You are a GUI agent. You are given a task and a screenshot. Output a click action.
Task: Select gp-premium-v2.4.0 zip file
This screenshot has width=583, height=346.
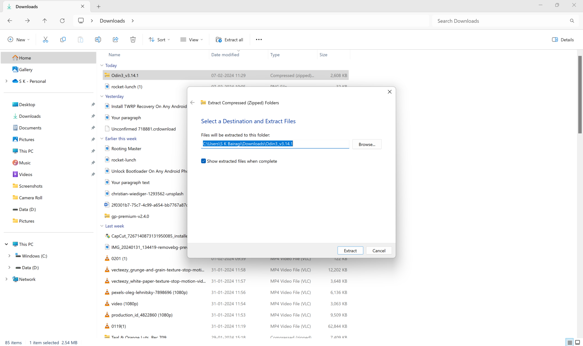[130, 216]
